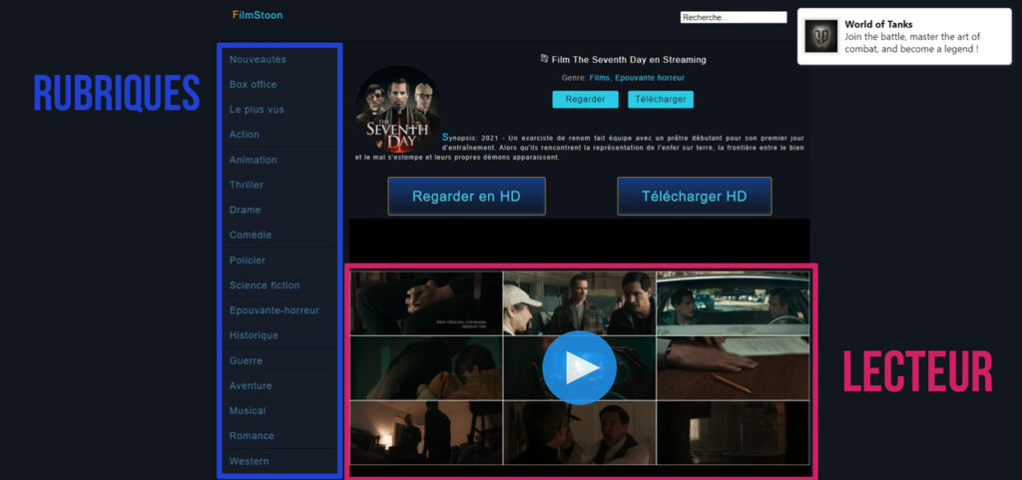This screenshot has height=480, width=1022.
Task: Open the Comédie category
Action: (251, 235)
